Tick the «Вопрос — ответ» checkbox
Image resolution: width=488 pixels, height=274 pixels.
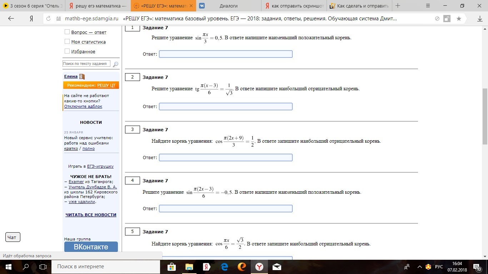point(67,32)
